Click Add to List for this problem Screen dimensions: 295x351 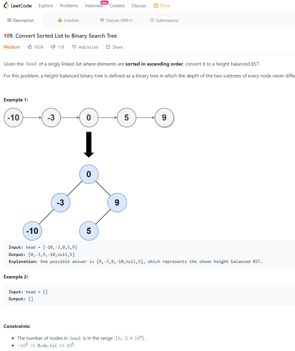(x=88, y=47)
